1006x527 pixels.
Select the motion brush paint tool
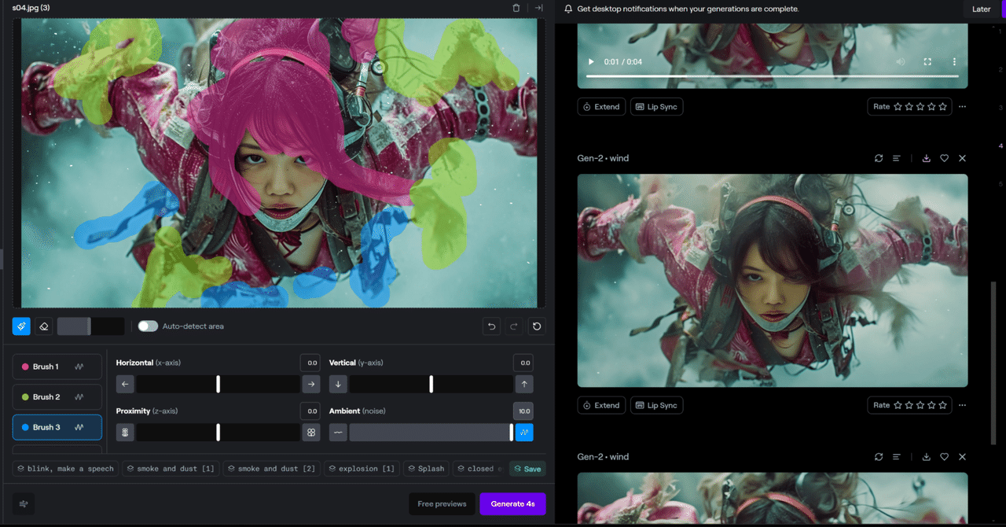click(21, 326)
